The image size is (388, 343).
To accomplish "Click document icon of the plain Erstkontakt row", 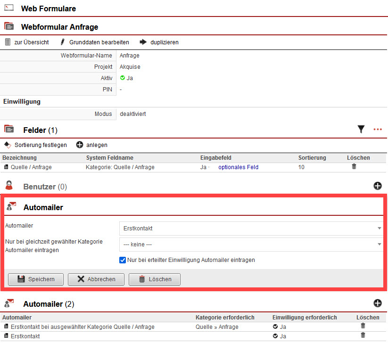I will tap(6, 336).
